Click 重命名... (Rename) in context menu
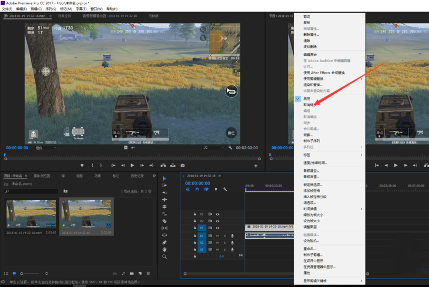The image size is (429, 287). (x=310, y=249)
